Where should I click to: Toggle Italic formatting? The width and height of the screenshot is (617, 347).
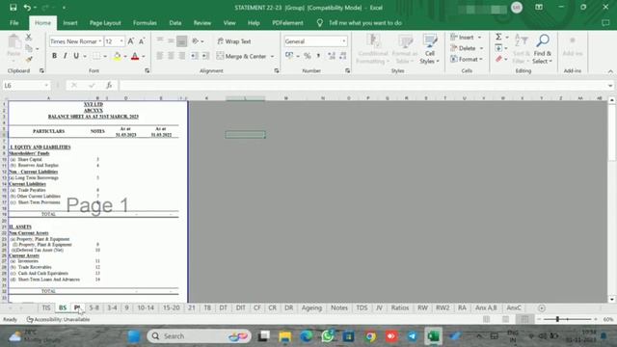click(65, 56)
